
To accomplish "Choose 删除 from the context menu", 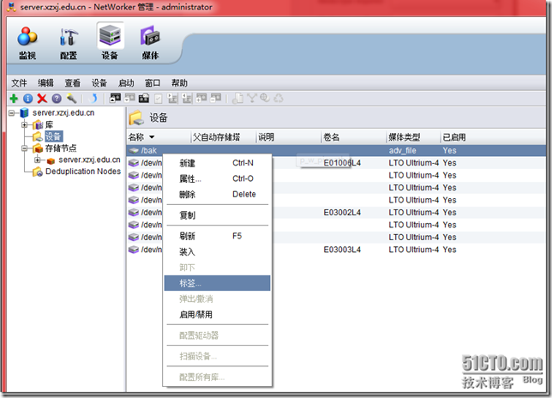I will pyautogui.click(x=217, y=194).
